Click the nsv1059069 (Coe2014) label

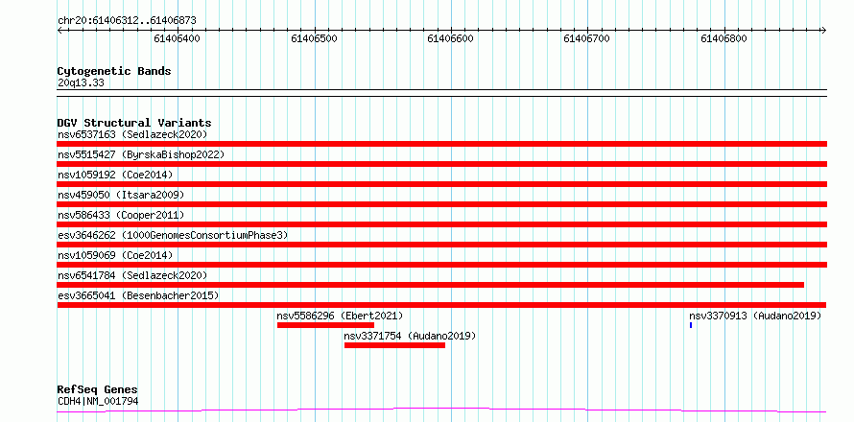(x=115, y=255)
